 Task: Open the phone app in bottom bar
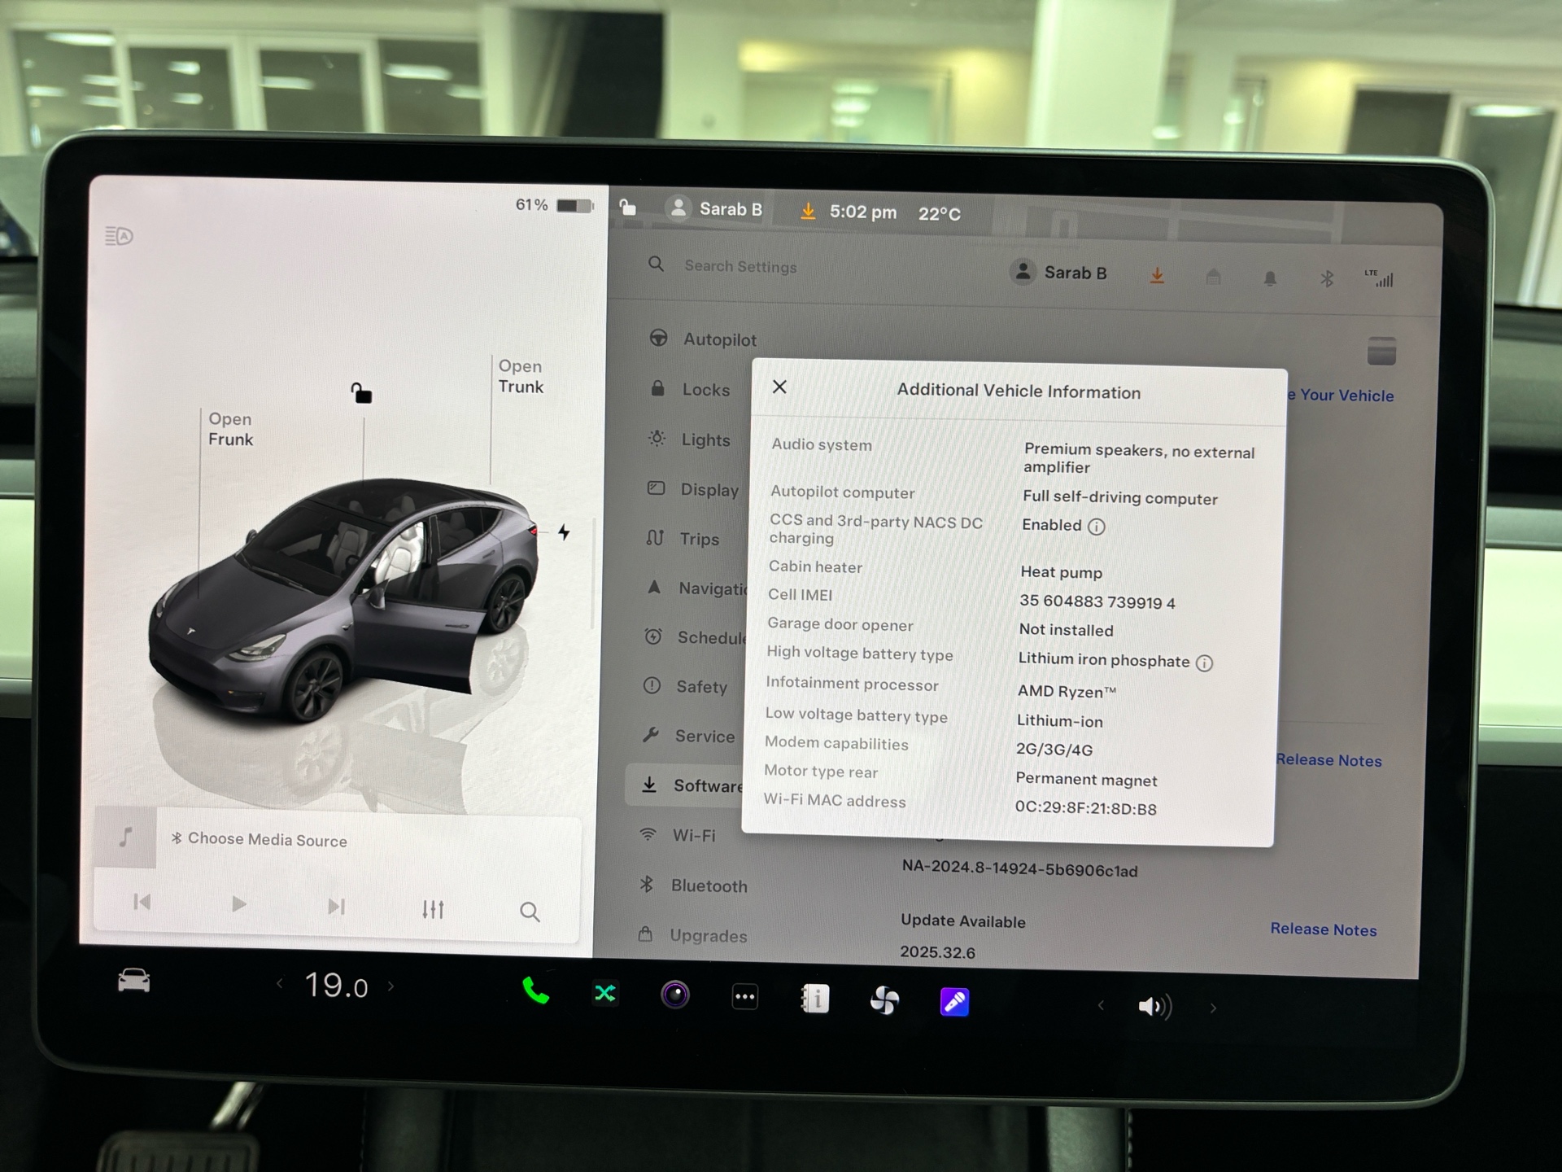click(535, 991)
